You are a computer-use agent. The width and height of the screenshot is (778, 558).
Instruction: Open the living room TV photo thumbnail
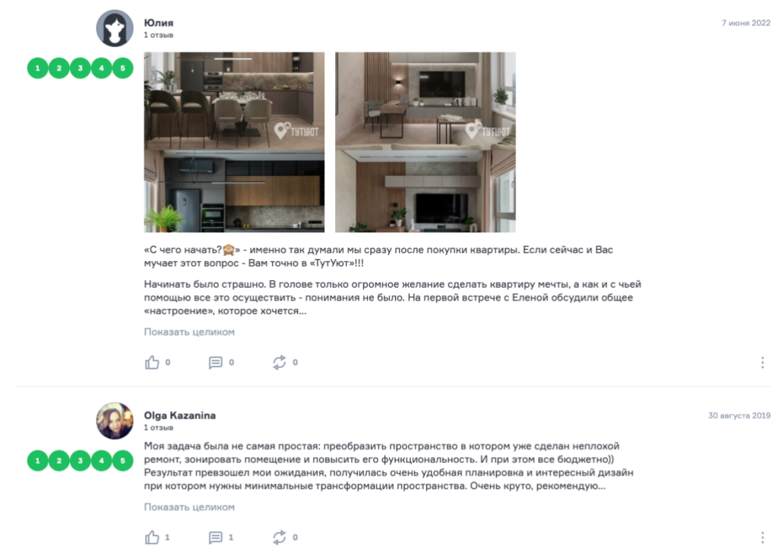[425, 143]
